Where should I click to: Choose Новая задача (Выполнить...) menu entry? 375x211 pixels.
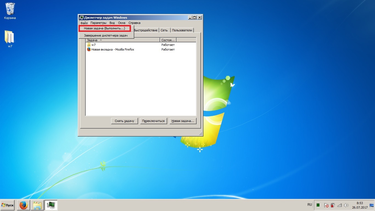pos(105,28)
